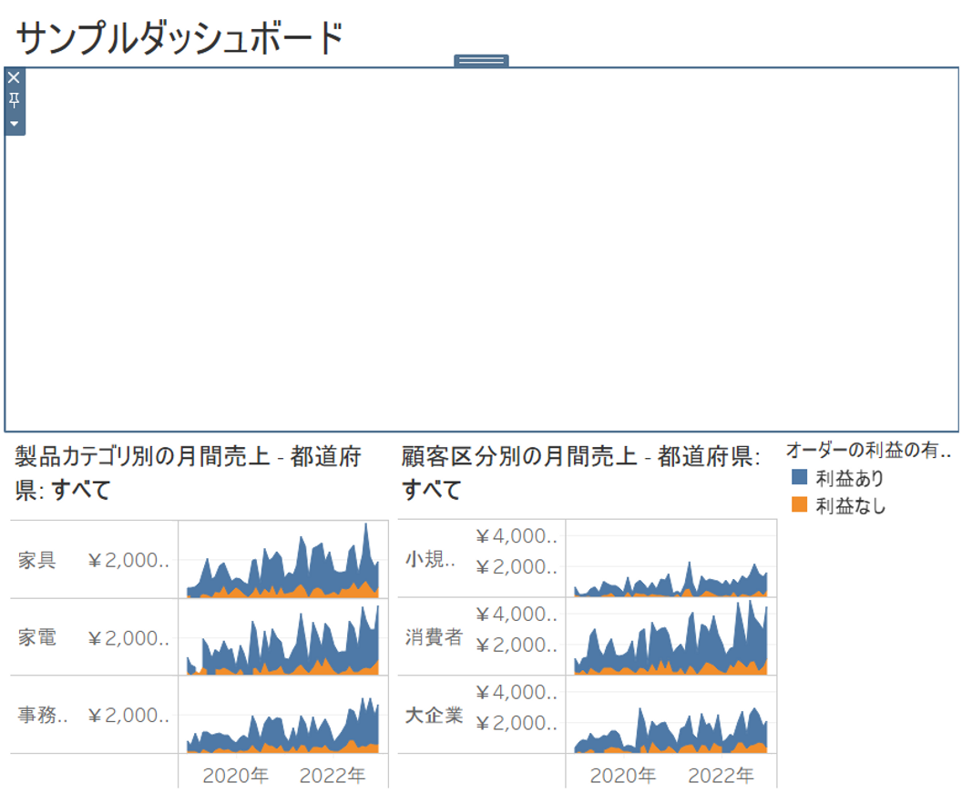Click the orange 利益なし legend swatch
Image resolution: width=962 pixels, height=793 pixels.
click(799, 504)
